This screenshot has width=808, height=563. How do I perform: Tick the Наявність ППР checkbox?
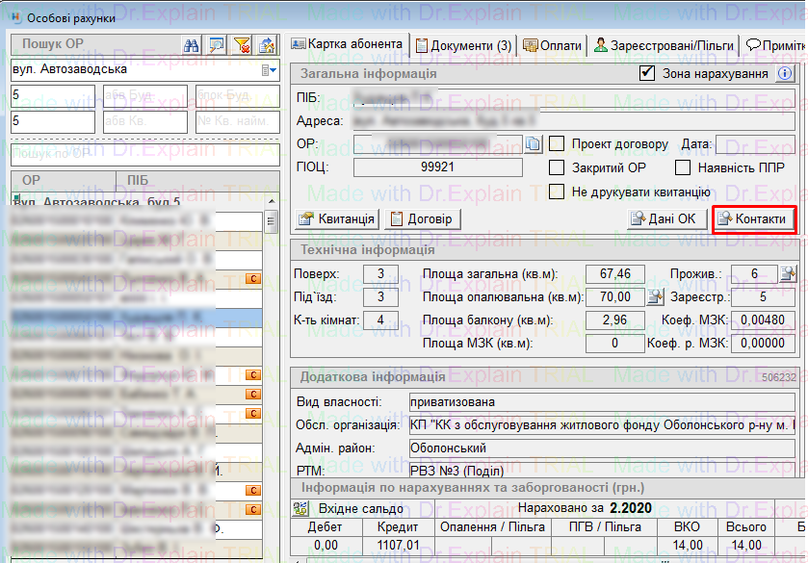point(683,167)
